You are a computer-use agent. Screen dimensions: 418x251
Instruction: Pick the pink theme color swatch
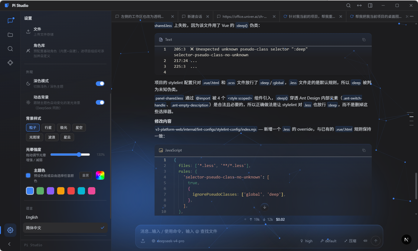pyautogui.click(x=92, y=191)
